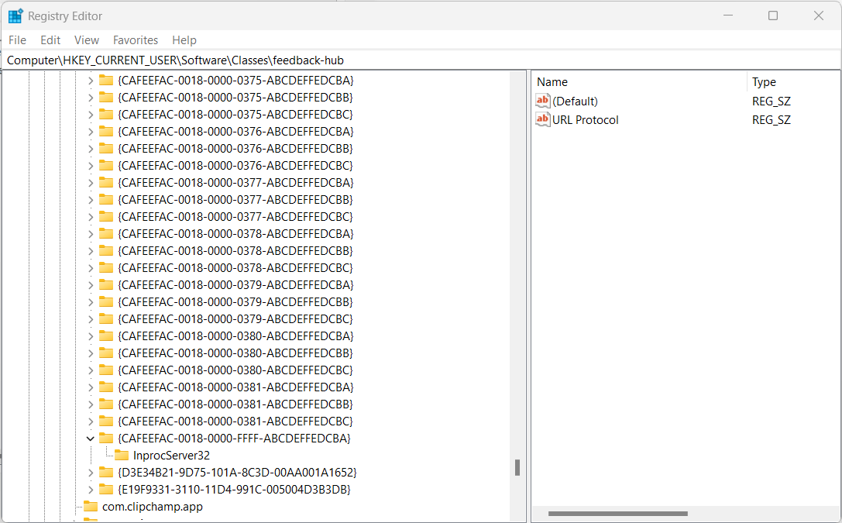Open the Favorites menu
842x523 pixels.
pos(136,40)
